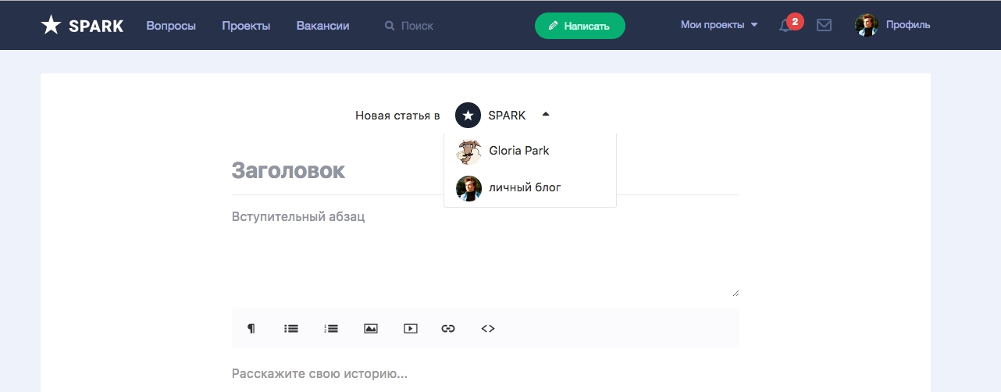Viewport: 1001px width, 392px height.
Task: Select личный блог from the blog list
Action: (x=530, y=187)
